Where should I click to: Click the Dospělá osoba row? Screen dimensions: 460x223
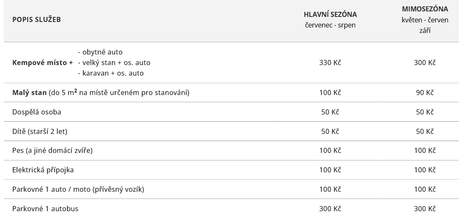(x=231, y=112)
